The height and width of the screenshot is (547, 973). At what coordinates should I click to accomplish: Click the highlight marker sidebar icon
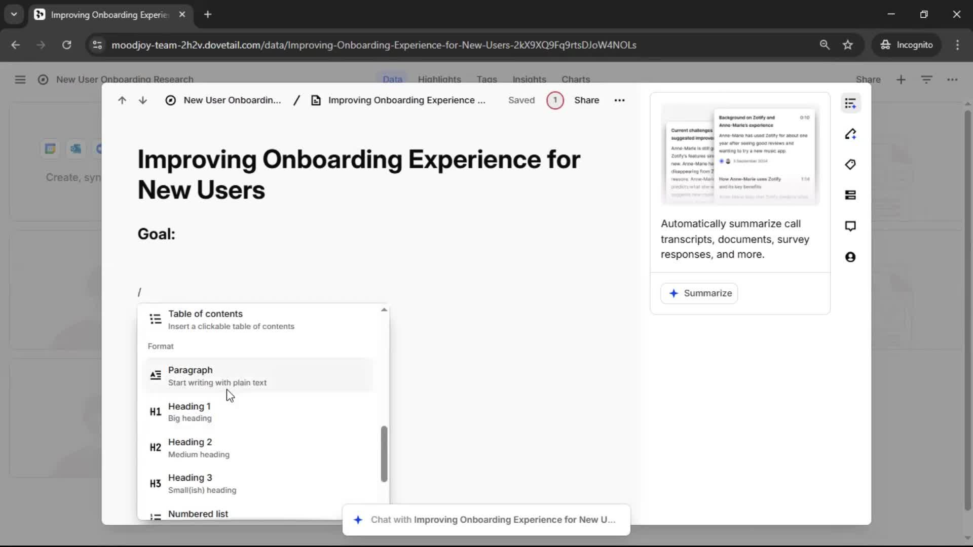click(x=850, y=134)
